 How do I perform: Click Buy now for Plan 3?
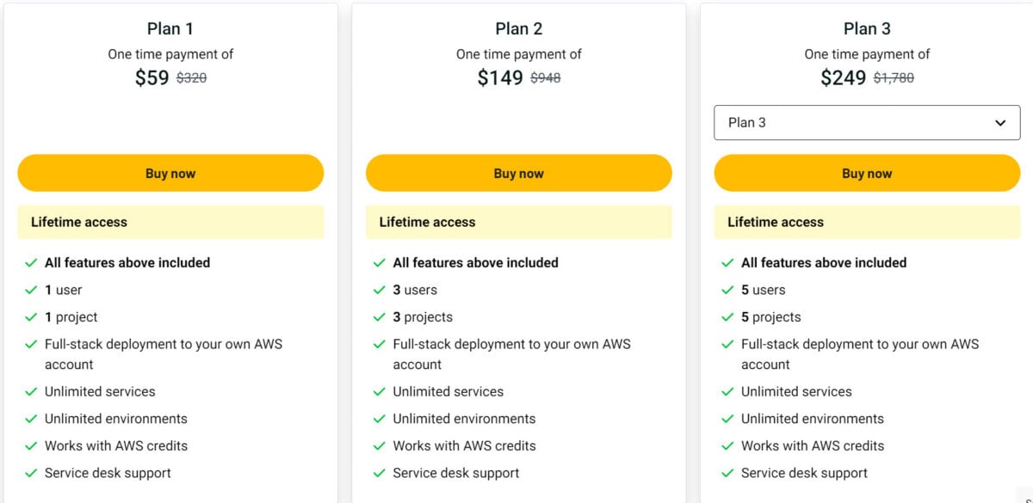click(x=866, y=173)
